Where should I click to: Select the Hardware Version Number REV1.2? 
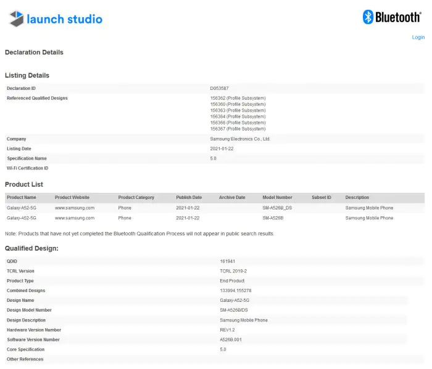(227, 330)
